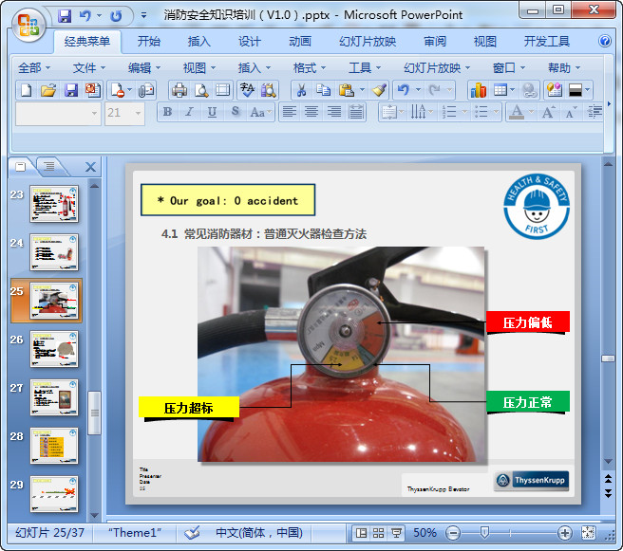Image resolution: width=623 pixels, height=551 pixels.
Task: Open the 经典菜单 ribbon tab
Action: tap(87, 42)
